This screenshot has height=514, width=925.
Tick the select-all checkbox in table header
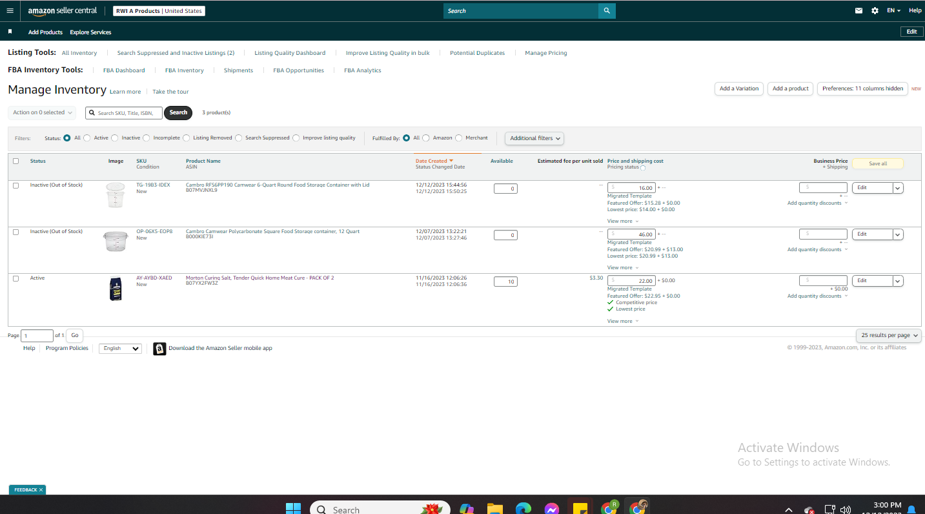pos(16,161)
